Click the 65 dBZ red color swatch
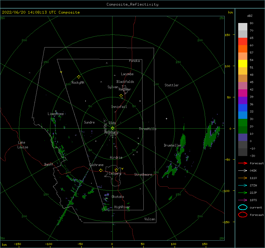The image size is (265, 248). [x=243, y=41]
